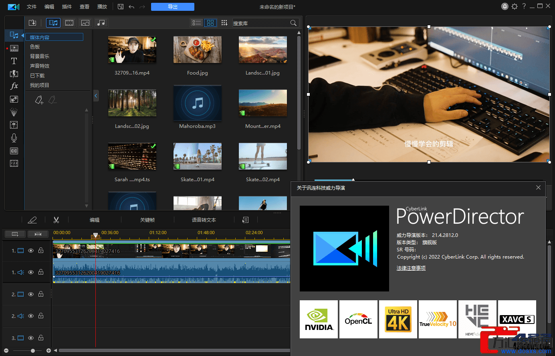
Task: Click the Import media icon
Action: 32,23
